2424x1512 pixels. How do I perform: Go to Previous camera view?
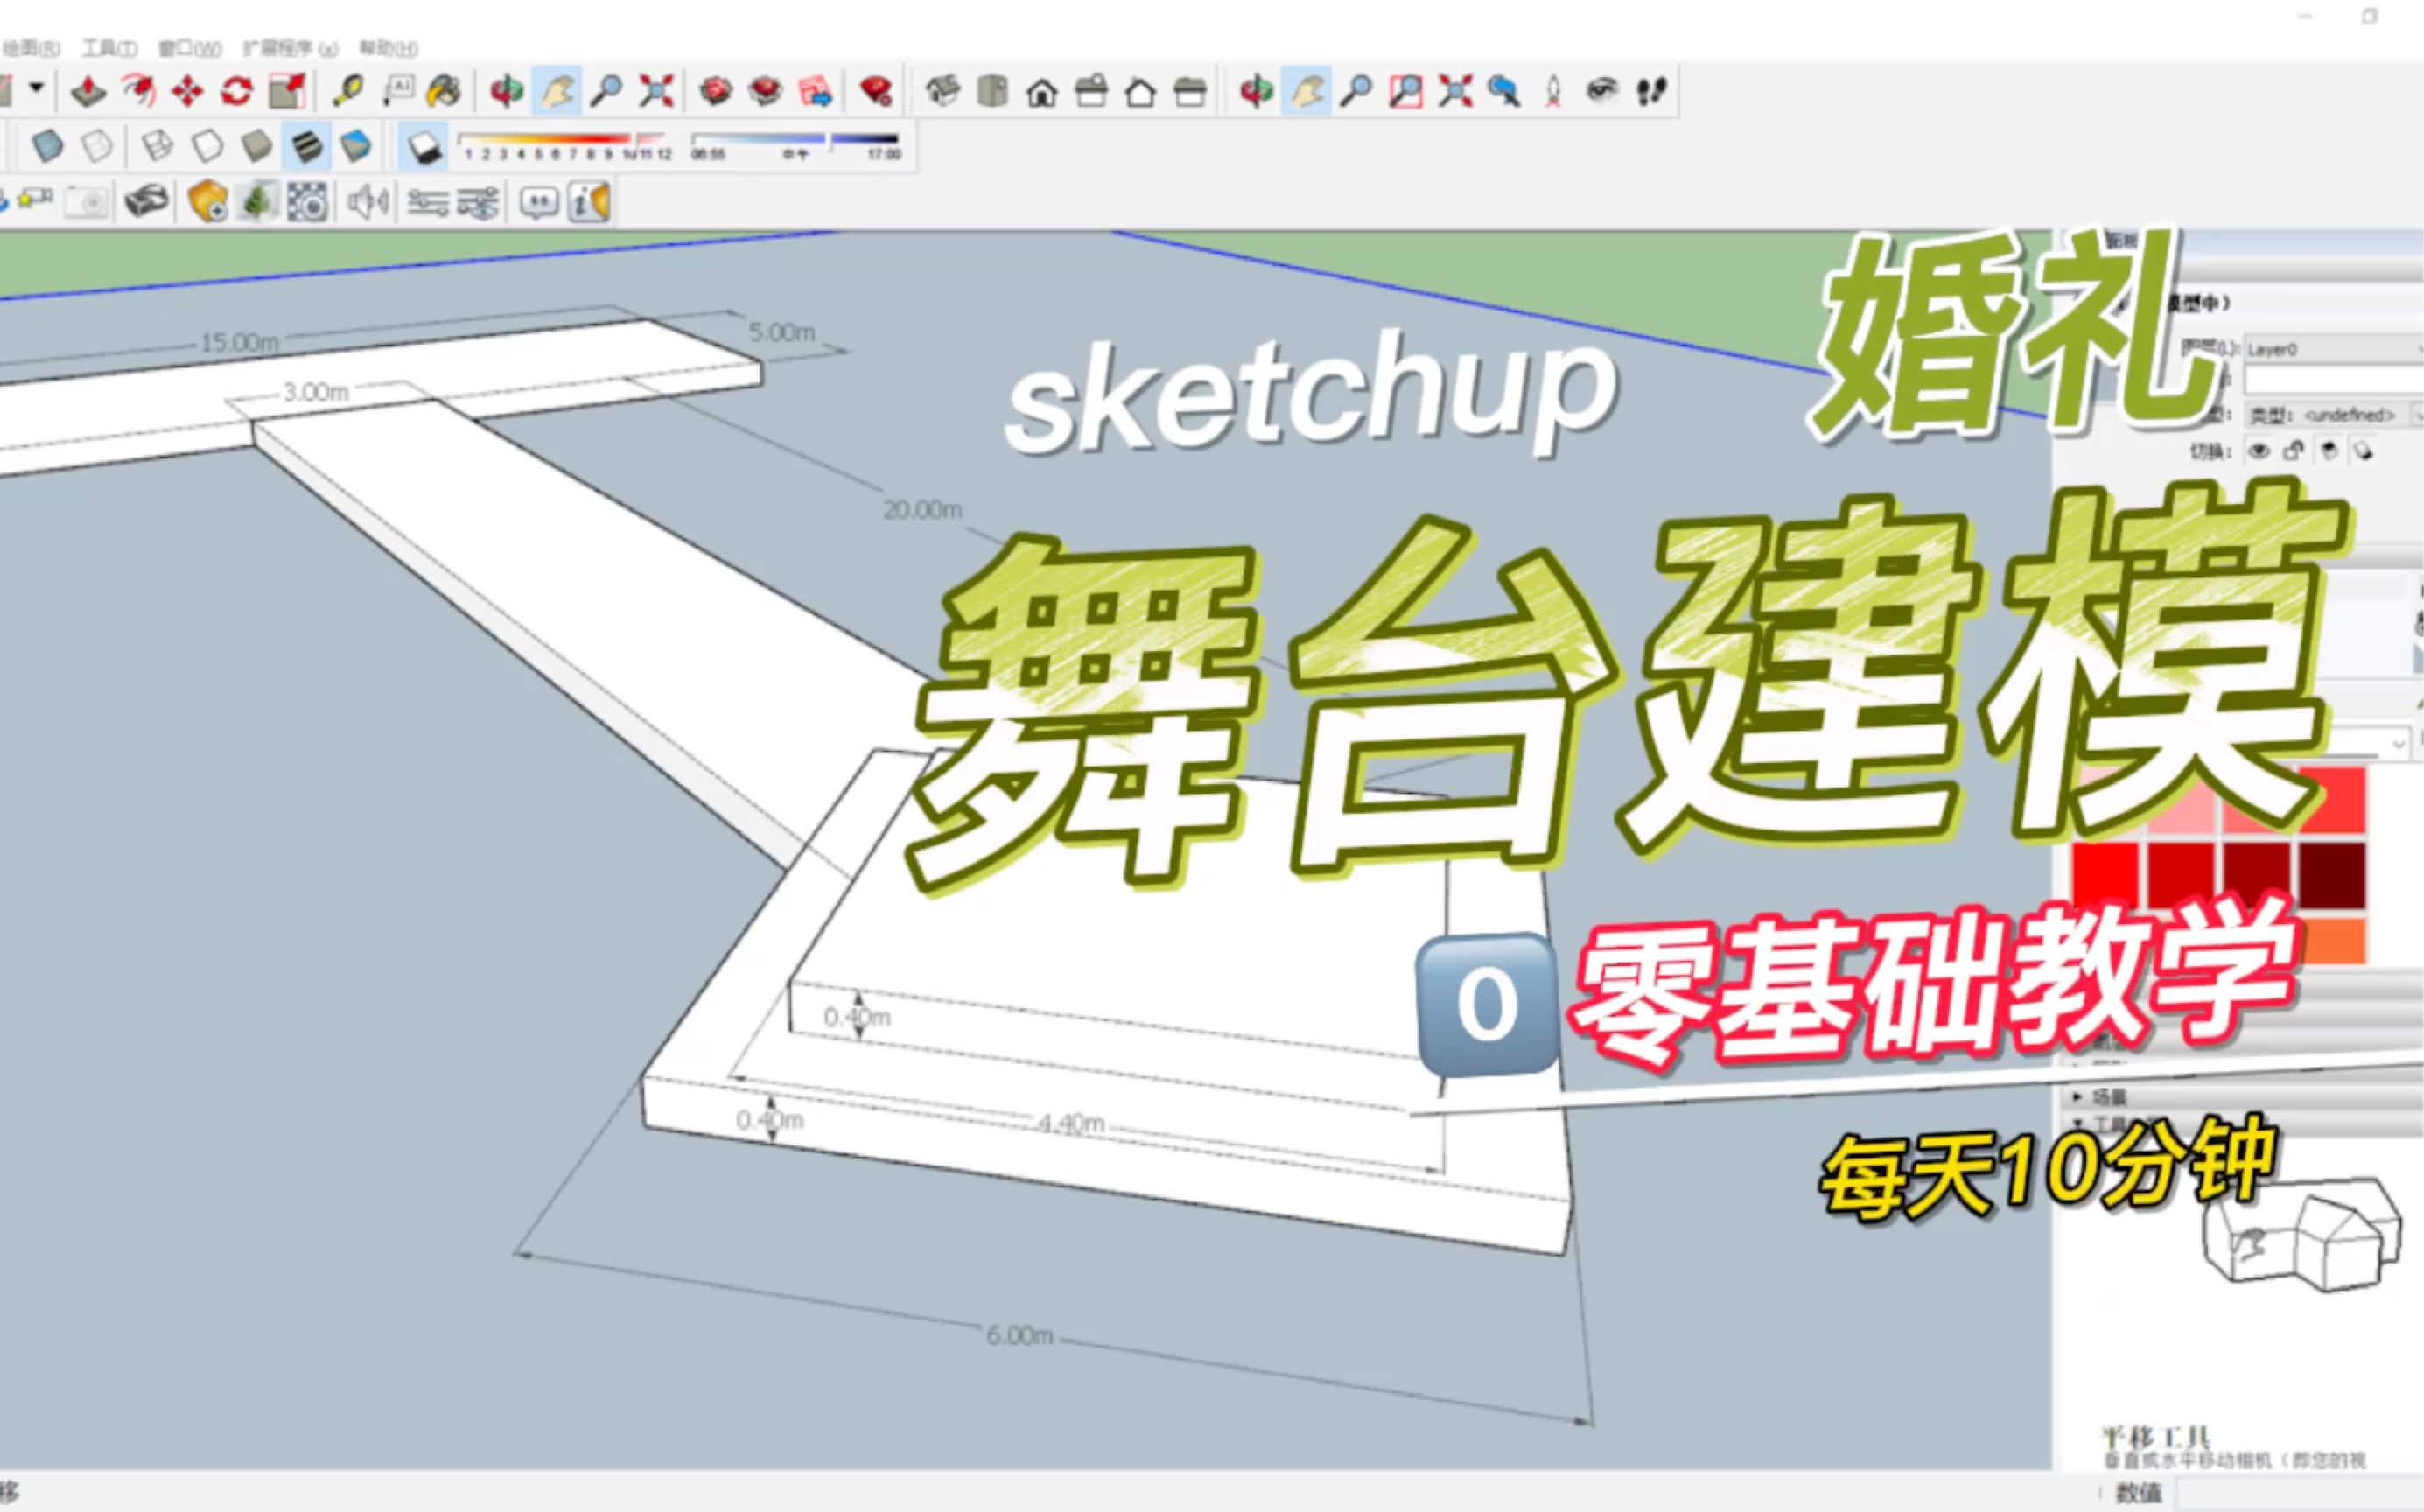pyautogui.click(x=1503, y=92)
